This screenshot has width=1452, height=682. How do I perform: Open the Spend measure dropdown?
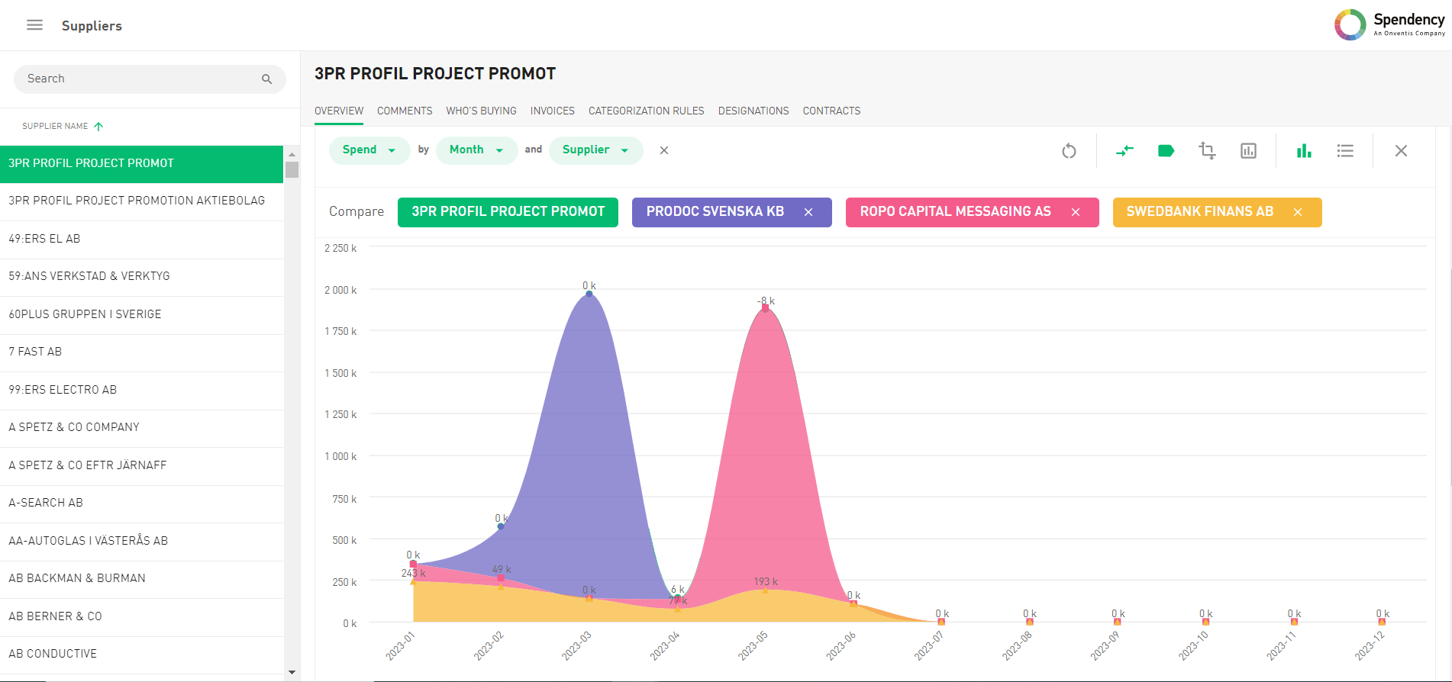[369, 150]
